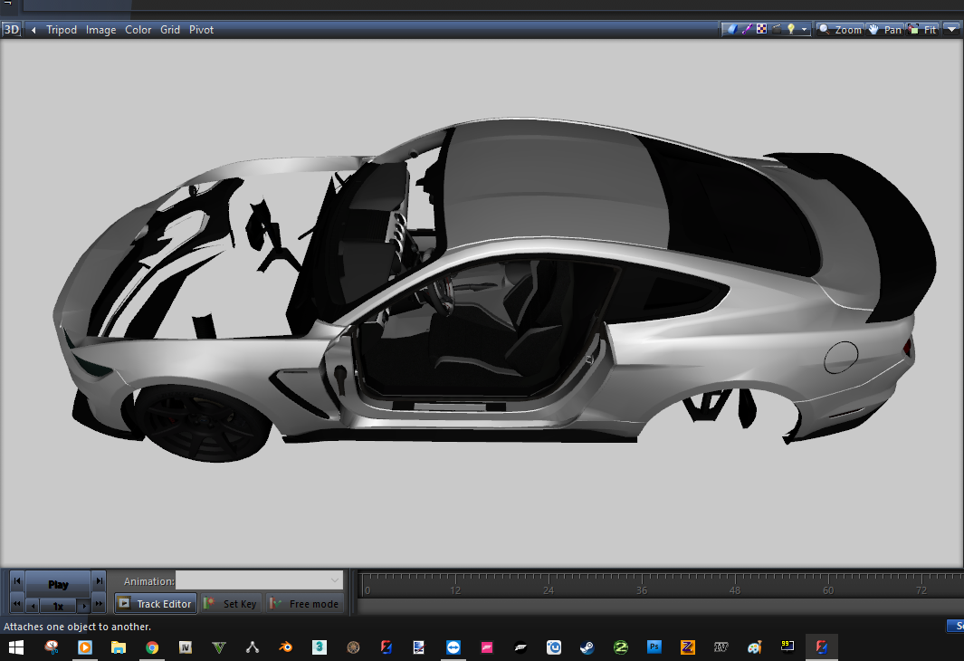Select the Pan hand tool
Viewport: 964px width, 661px height.
click(884, 29)
